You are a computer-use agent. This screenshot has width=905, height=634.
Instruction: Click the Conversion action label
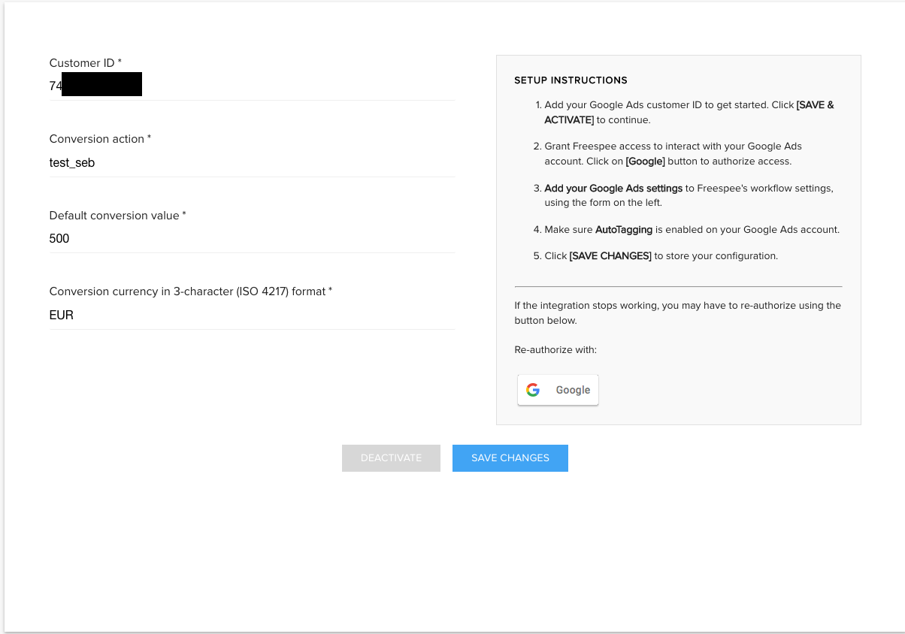click(x=101, y=139)
